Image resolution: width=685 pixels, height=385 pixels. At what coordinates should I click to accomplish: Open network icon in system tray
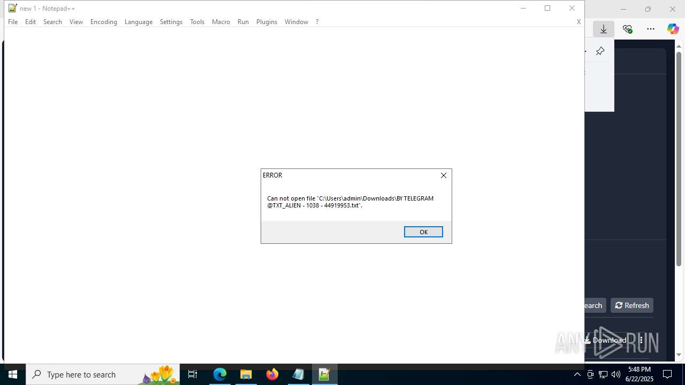pyautogui.click(x=603, y=374)
